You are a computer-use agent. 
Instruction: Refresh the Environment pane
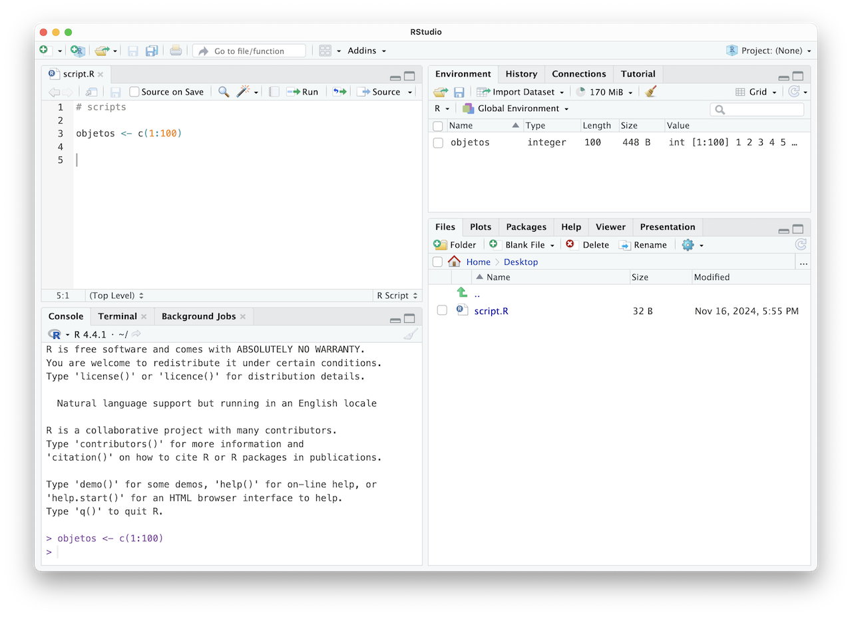click(794, 92)
